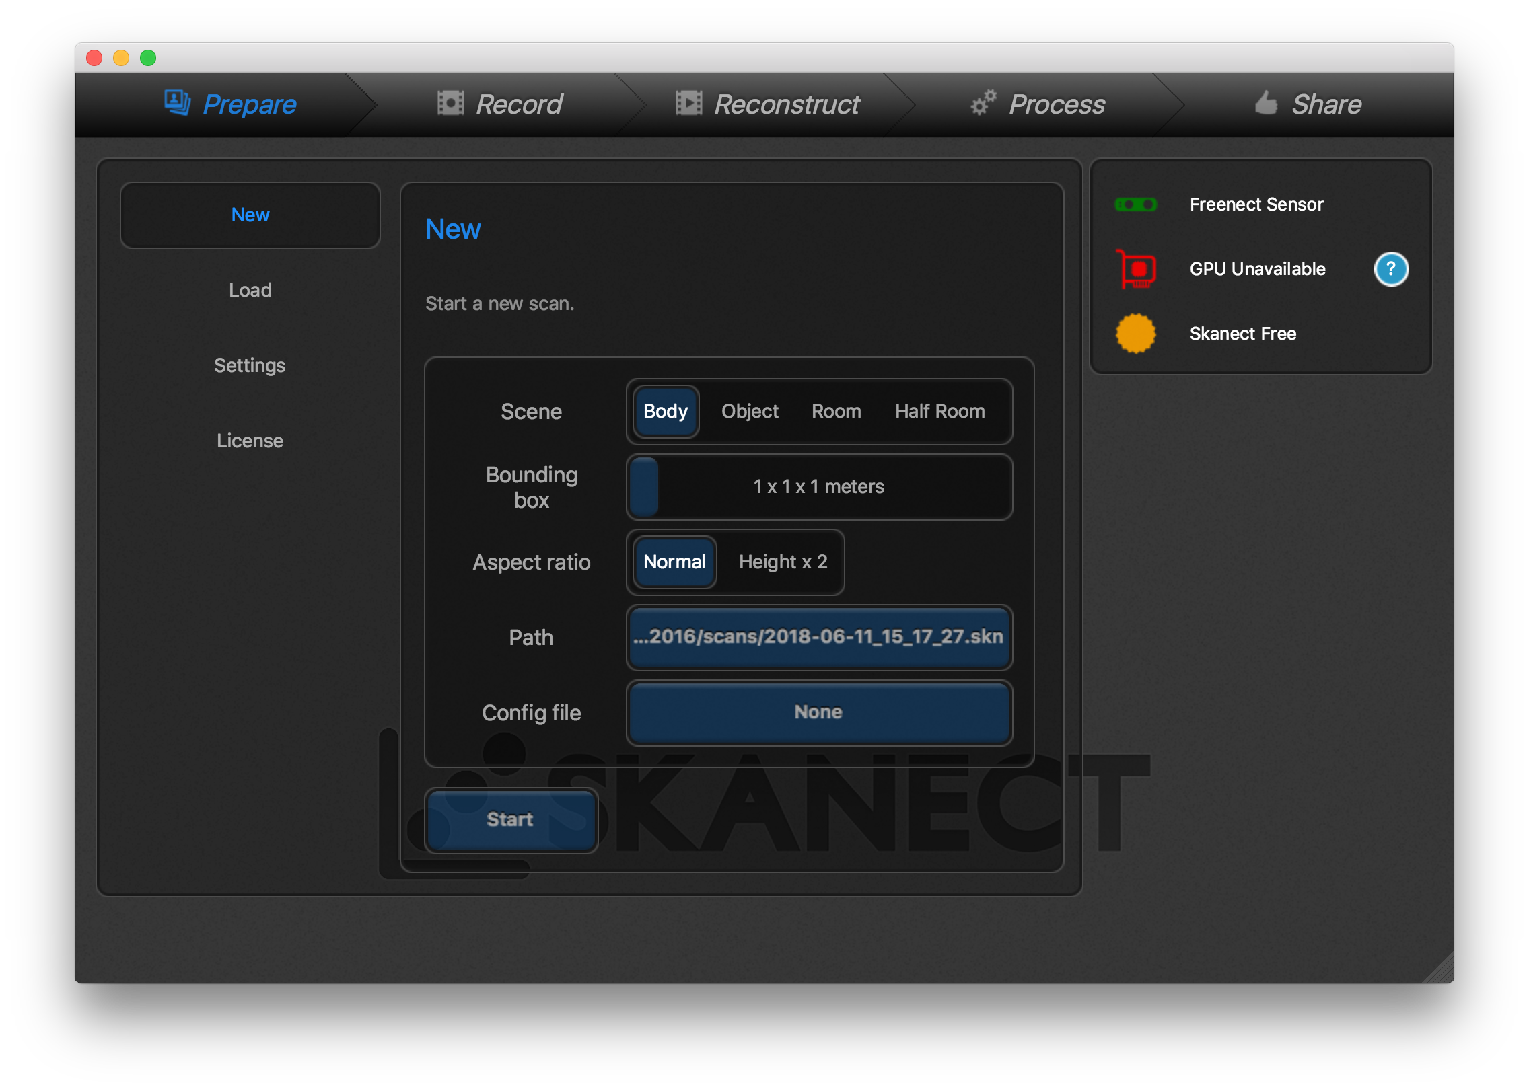This screenshot has width=1529, height=1091.
Task: Click the Process gears icon
Action: (983, 103)
